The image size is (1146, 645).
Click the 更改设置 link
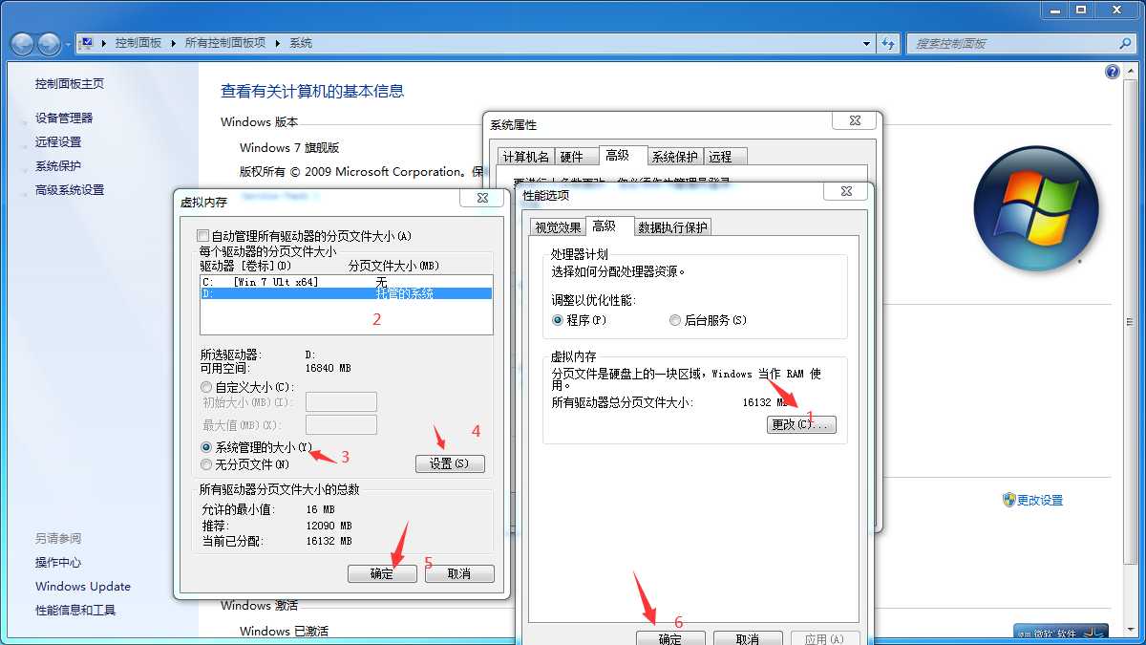(x=1040, y=500)
